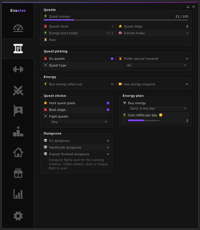Click the star icon beside Hunt quest goals

tap(46, 103)
